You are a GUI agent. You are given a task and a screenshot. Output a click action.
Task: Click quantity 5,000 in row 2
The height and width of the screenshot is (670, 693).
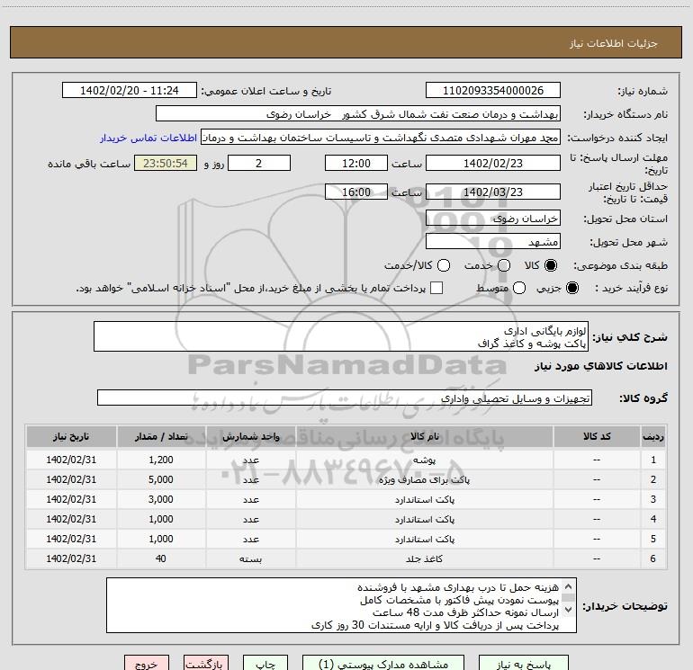[x=161, y=479]
